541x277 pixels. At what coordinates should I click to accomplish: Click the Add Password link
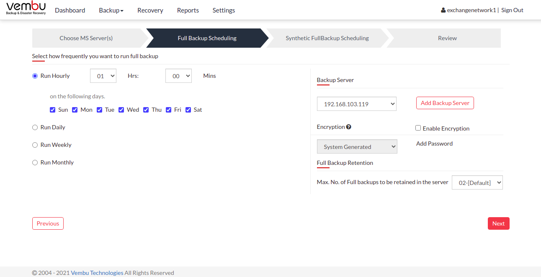click(434, 144)
